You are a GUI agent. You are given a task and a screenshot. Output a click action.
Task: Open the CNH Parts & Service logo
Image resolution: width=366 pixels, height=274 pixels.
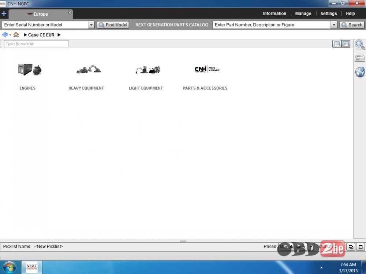pyautogui.click(x=207, y=69)
